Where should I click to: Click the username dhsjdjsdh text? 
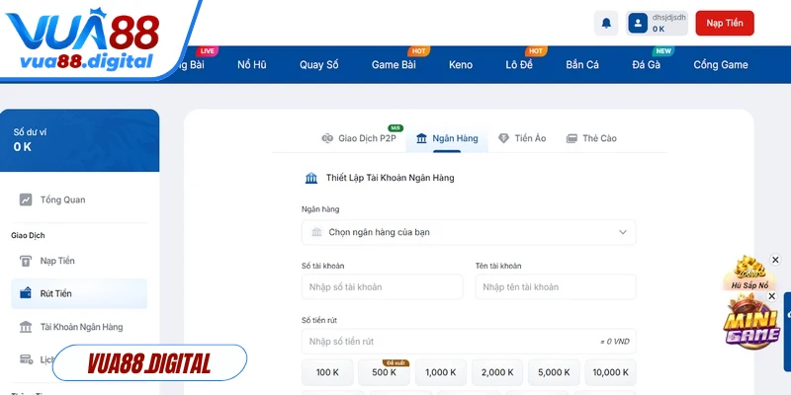[x=669, y=17]
